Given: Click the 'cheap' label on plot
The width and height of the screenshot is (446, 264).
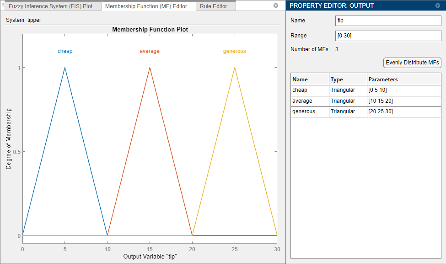Looking at the screenshot, I should coord(65,51).
